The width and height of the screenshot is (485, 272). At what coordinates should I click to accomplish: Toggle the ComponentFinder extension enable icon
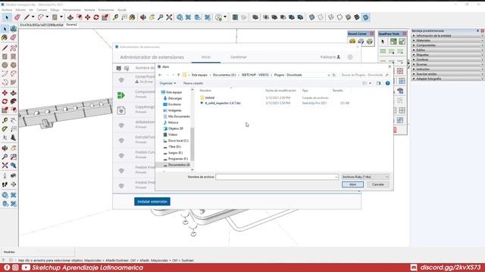(121, 95)
